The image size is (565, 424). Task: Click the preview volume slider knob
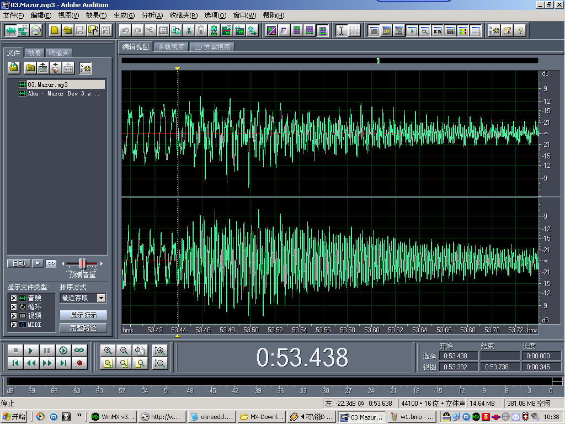coord(82,263)
